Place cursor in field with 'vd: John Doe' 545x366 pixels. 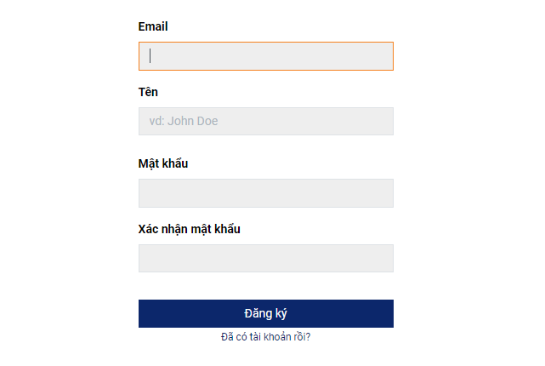point(265,121)
